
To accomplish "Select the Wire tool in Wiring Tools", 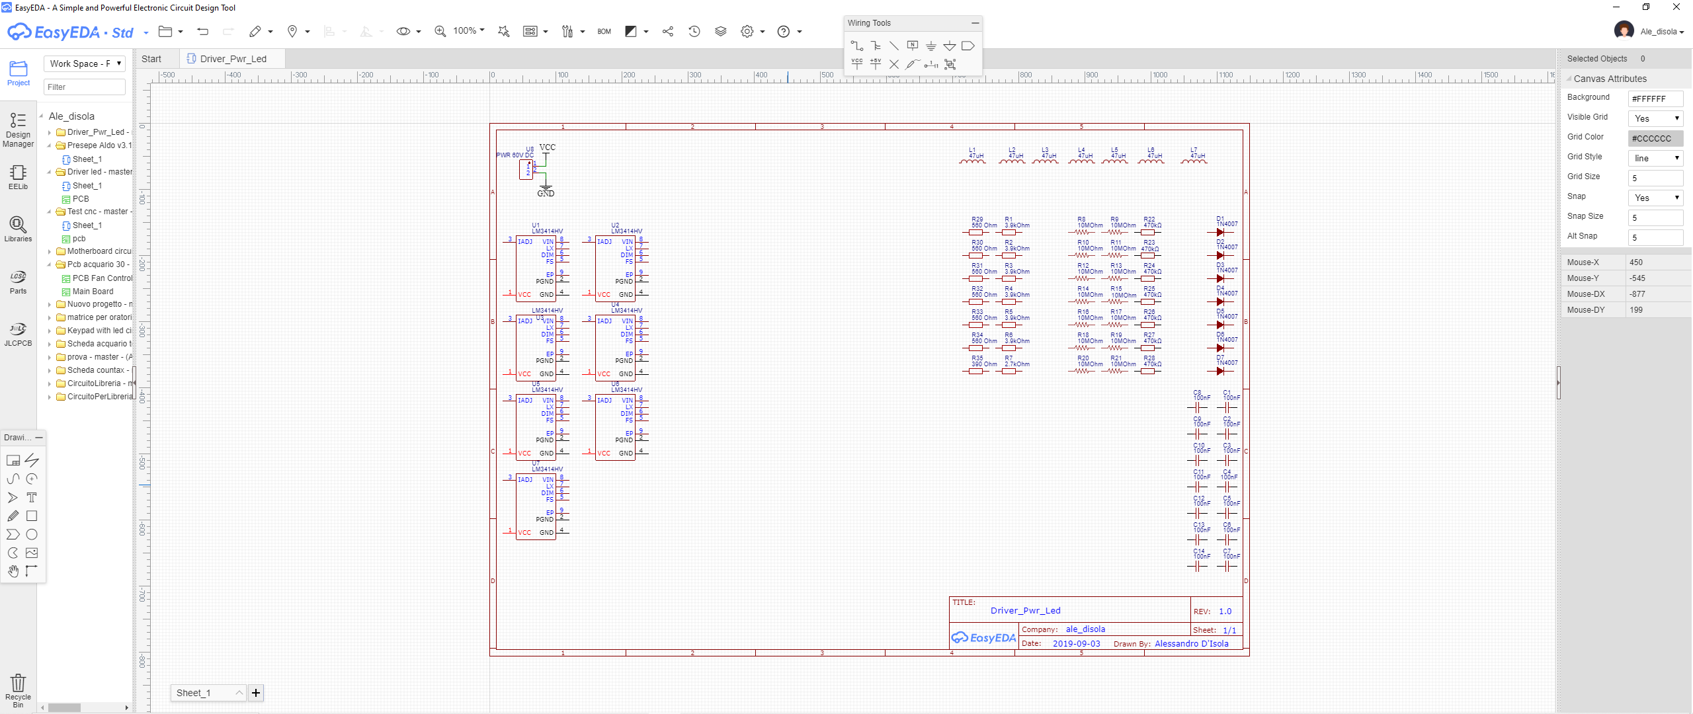I will 856,46.
